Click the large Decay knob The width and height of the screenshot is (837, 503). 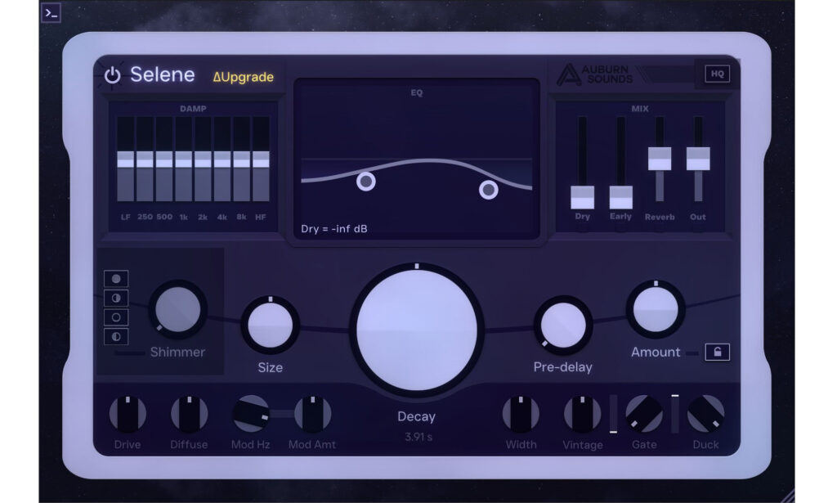click(x=417, y=327)
